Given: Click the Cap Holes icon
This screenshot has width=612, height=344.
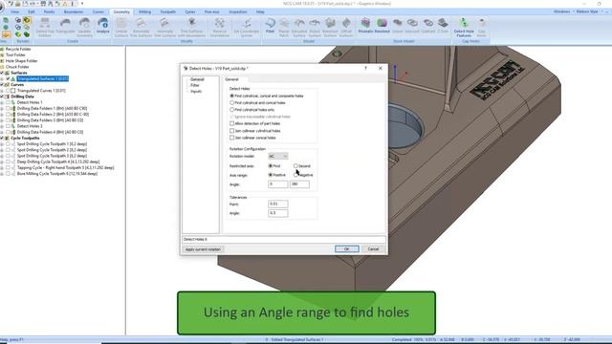Looking at the screenshot, I should [x=482, y=28].
